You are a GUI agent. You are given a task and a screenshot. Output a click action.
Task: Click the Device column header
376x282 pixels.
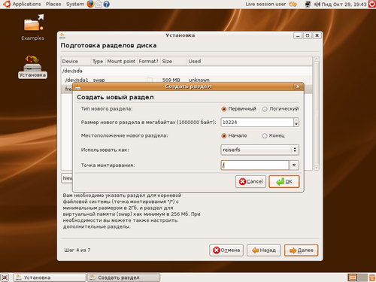click(76, 62)
